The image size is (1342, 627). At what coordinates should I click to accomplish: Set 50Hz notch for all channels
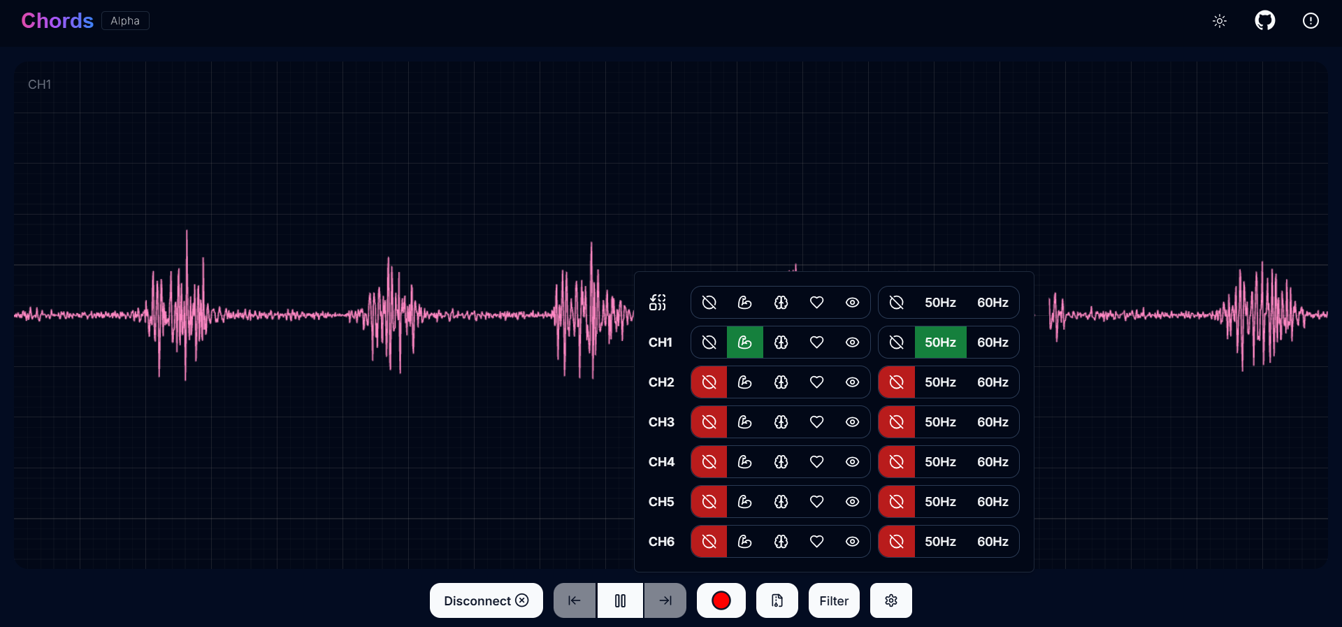[941, 303]
